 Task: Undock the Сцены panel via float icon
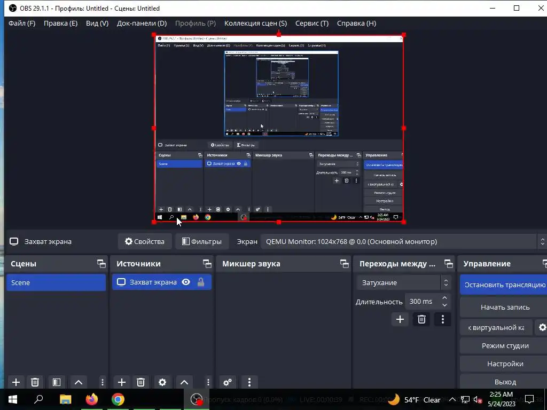101,264
